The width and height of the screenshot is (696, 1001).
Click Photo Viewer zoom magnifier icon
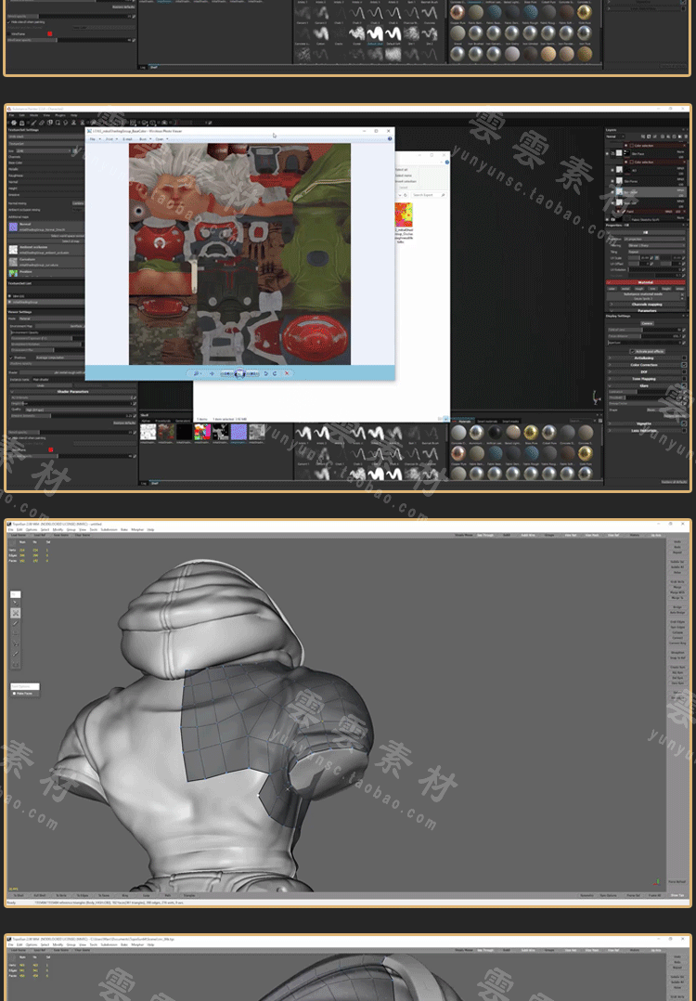[x=197, y=373]
